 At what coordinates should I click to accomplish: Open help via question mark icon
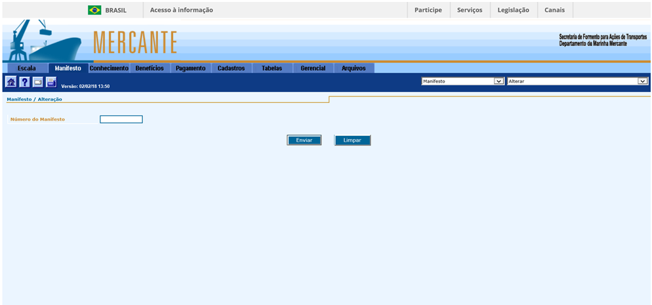tap(24, 82)
